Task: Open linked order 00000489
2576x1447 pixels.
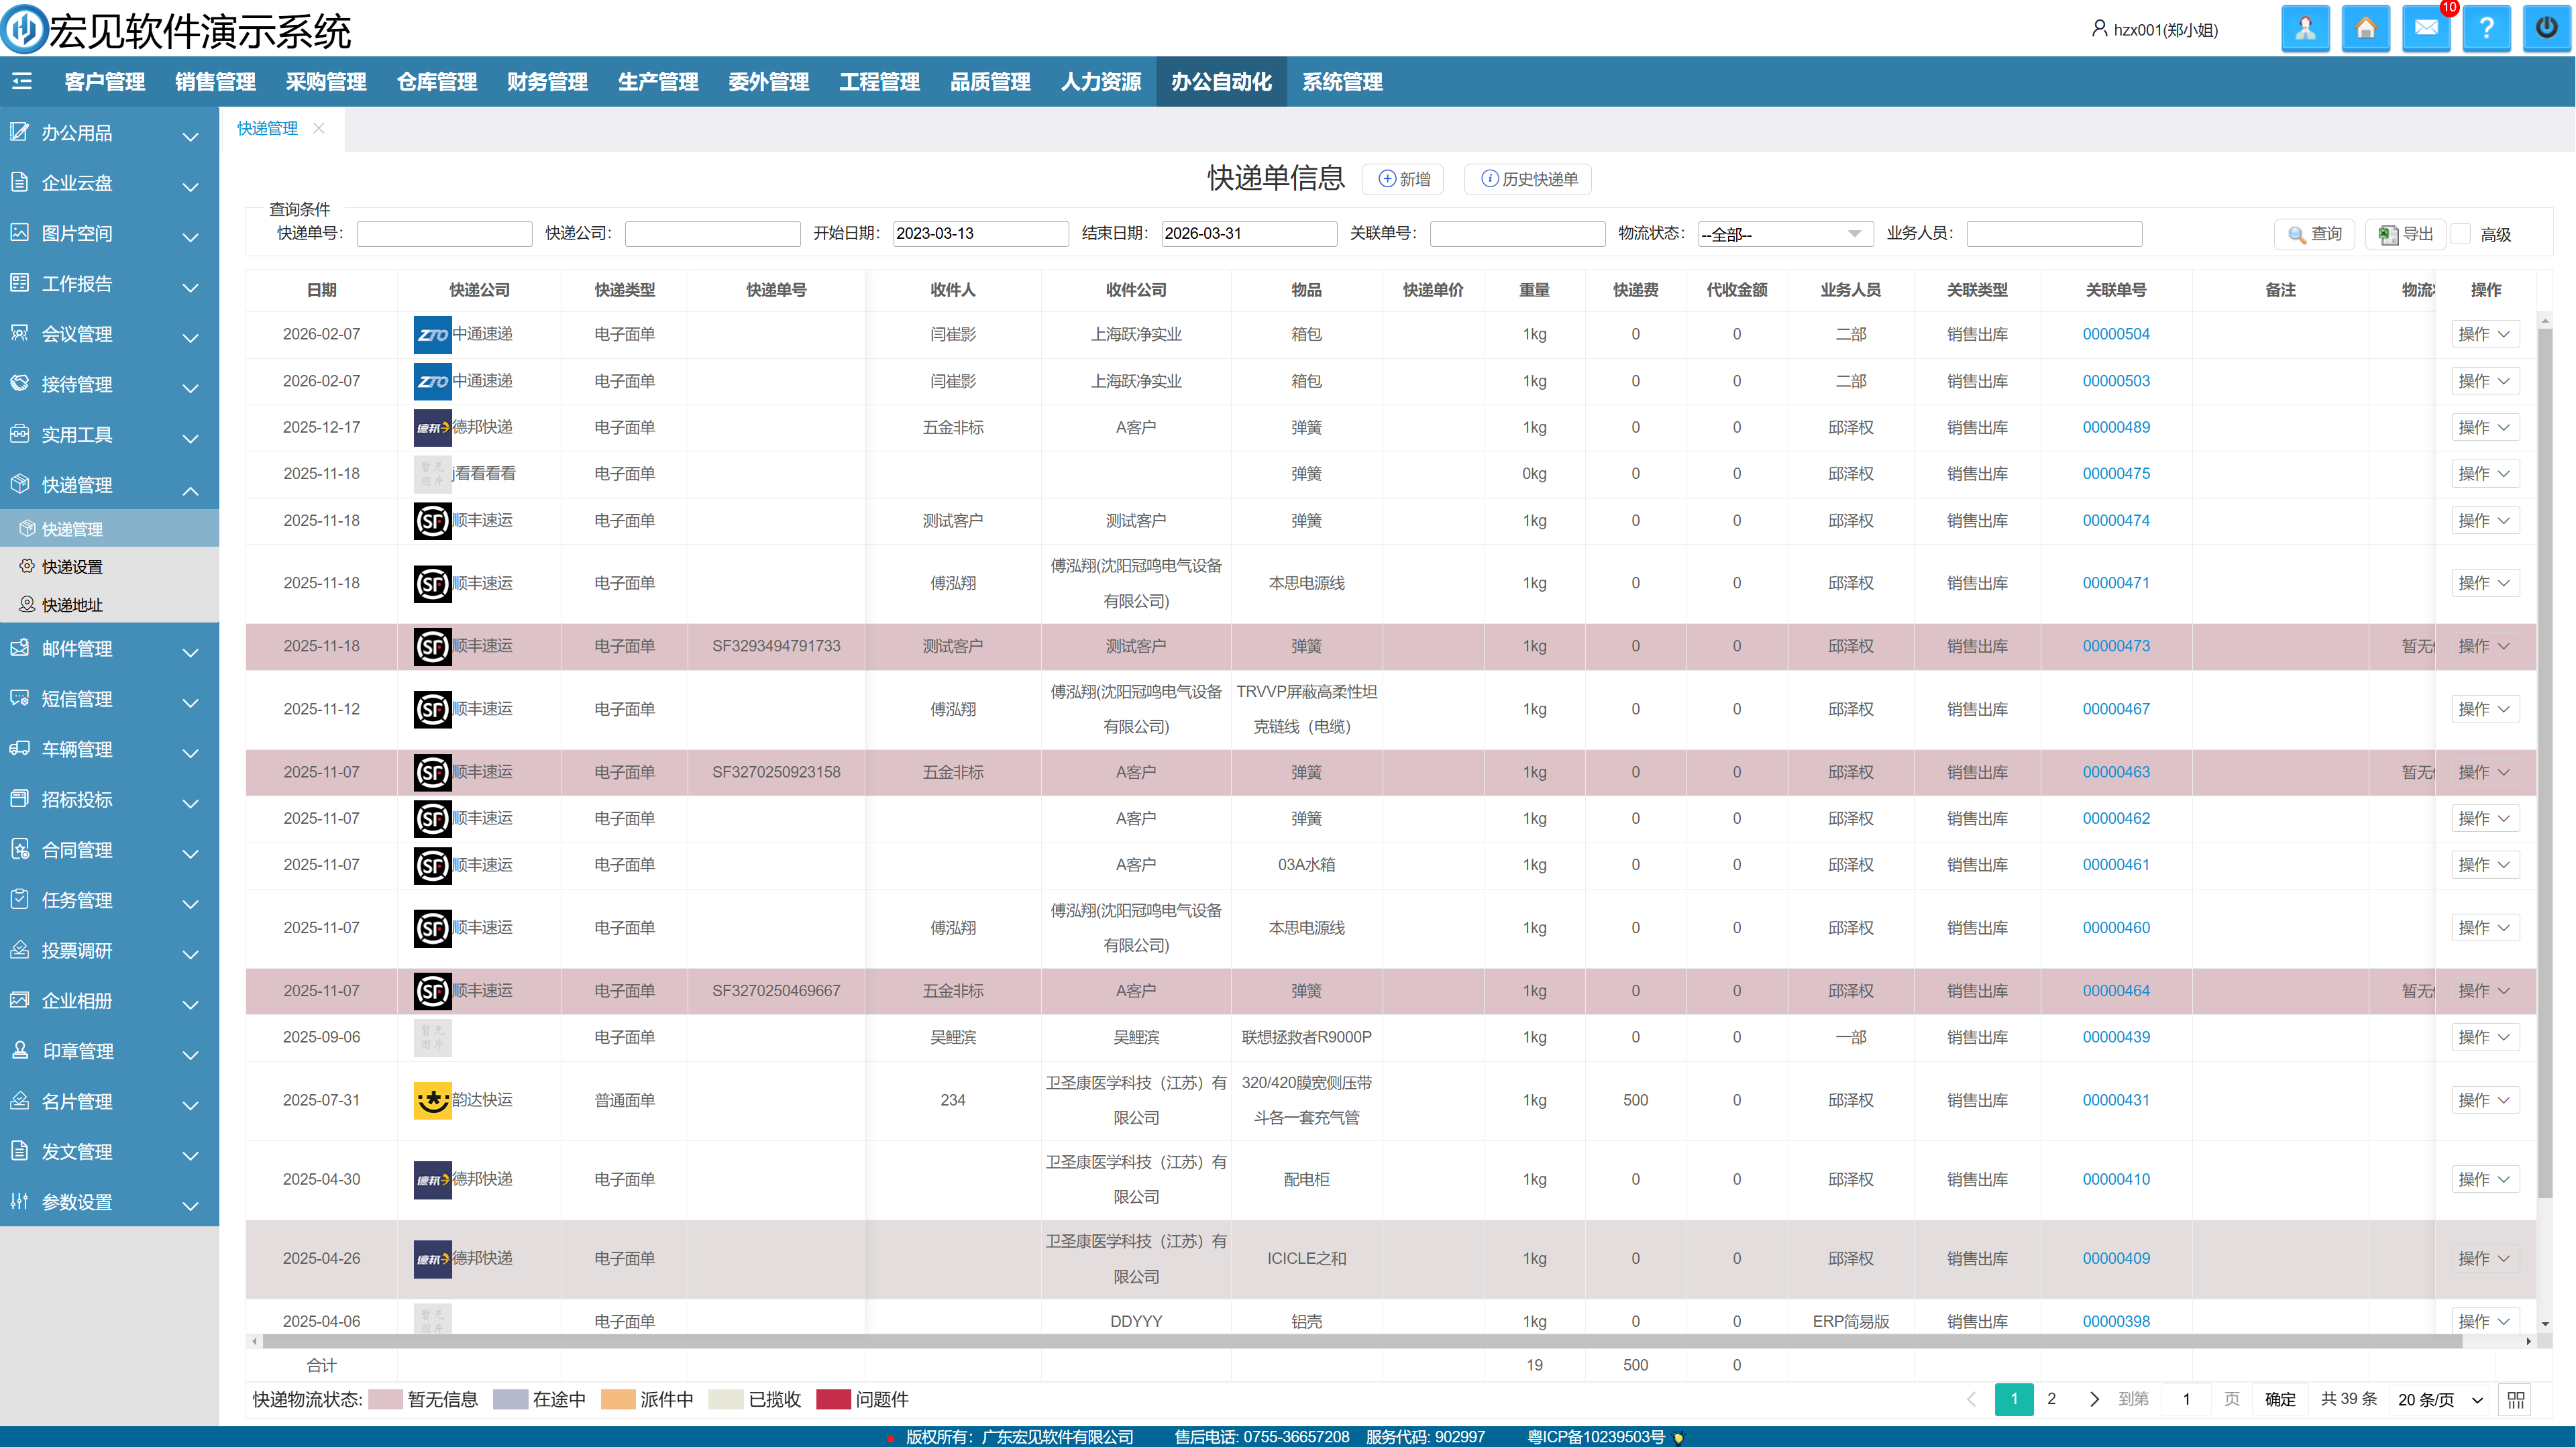Action: 2115,427
